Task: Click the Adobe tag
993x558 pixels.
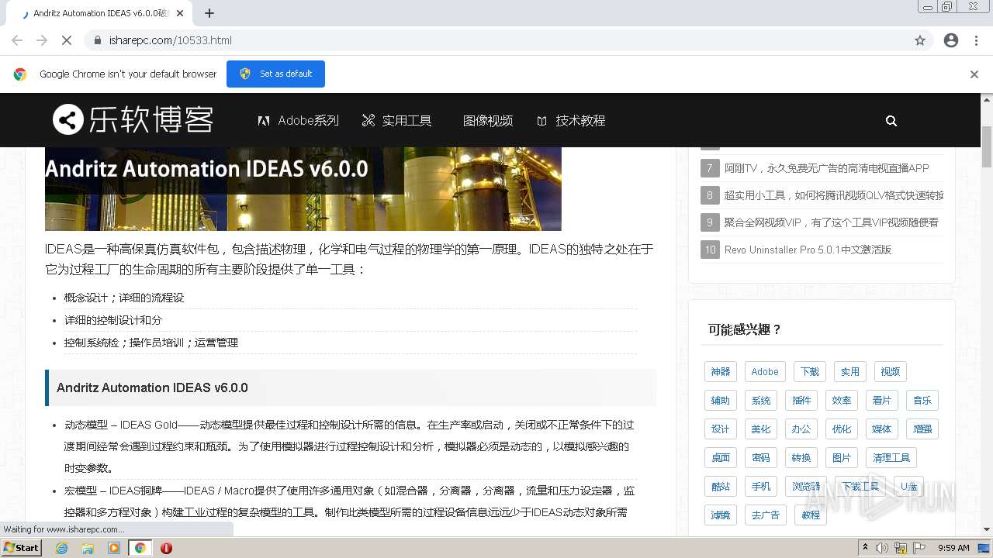Action: (765, 372)
